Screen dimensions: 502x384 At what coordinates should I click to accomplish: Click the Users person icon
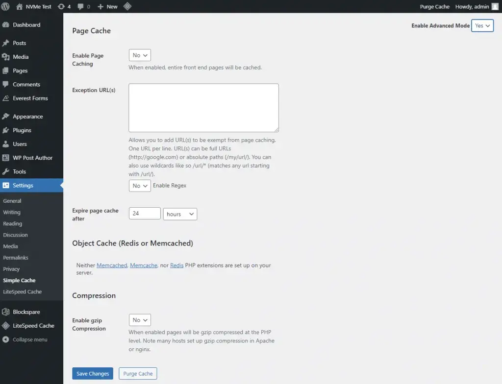click(5, 144)
